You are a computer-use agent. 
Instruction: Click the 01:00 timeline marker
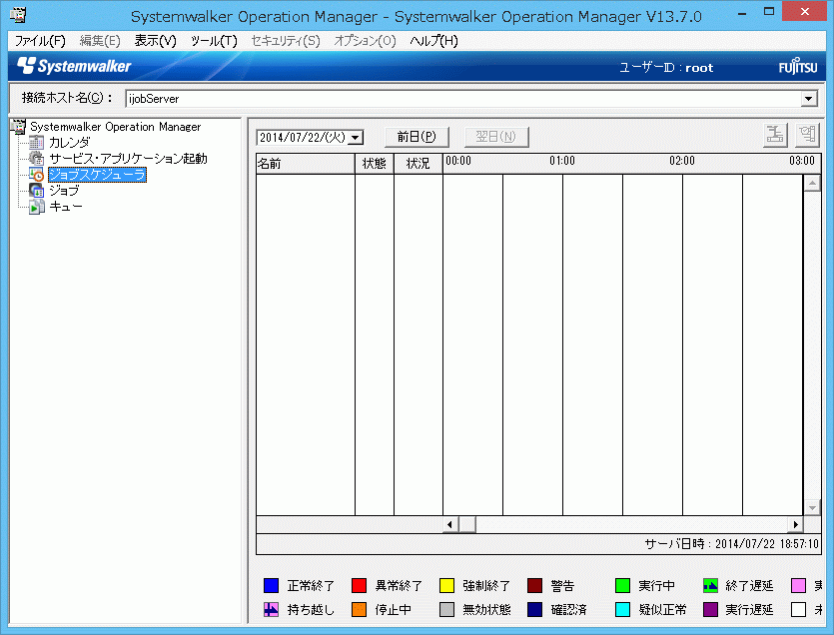click(x=562, y=161)
